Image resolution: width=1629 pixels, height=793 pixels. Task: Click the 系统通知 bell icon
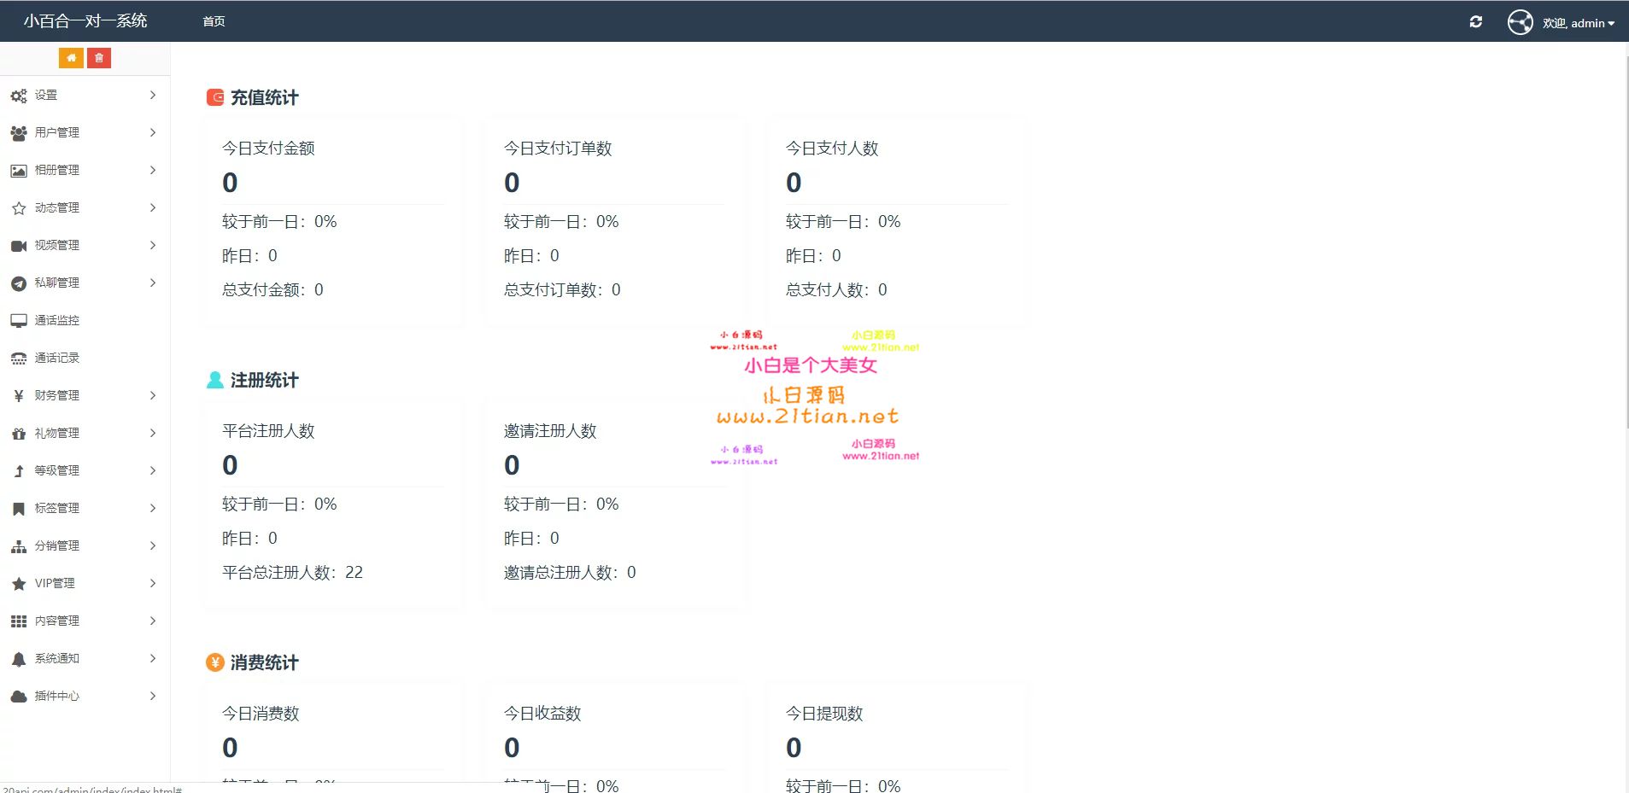point(19,659)
